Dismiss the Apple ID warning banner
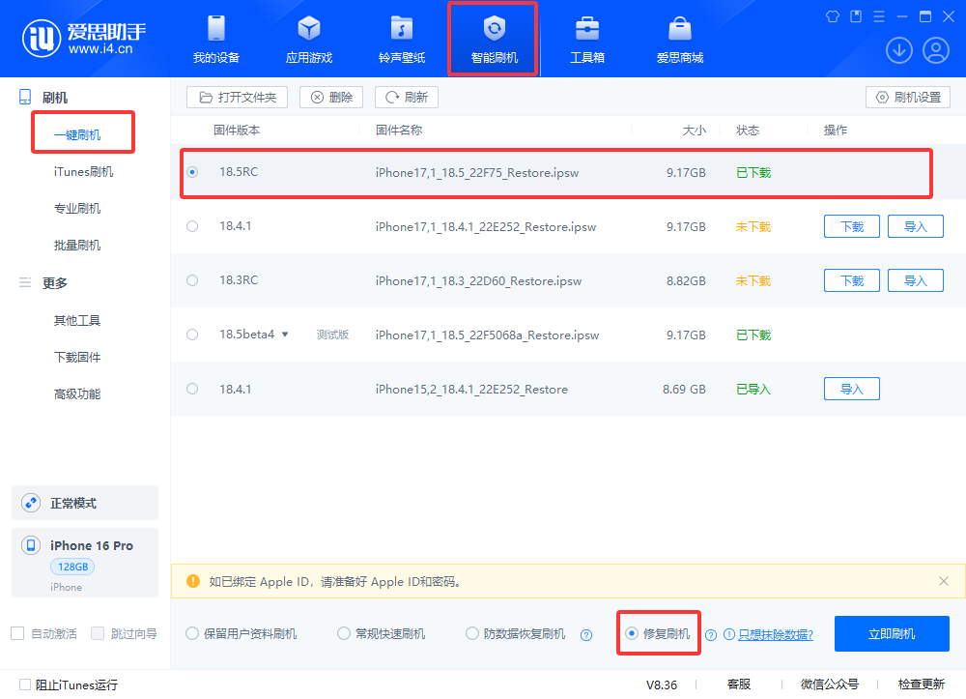Viewport: 966px width, 699px height. [x=944, y=581]
